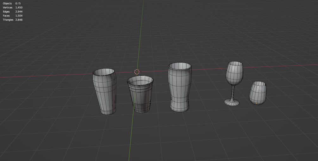Click the orange origin dot on tumbler
This screenshot has height=161, width=318.
tap(257, 103)
